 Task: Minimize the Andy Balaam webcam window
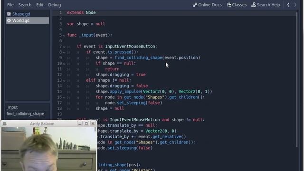[x=80, y=123]
